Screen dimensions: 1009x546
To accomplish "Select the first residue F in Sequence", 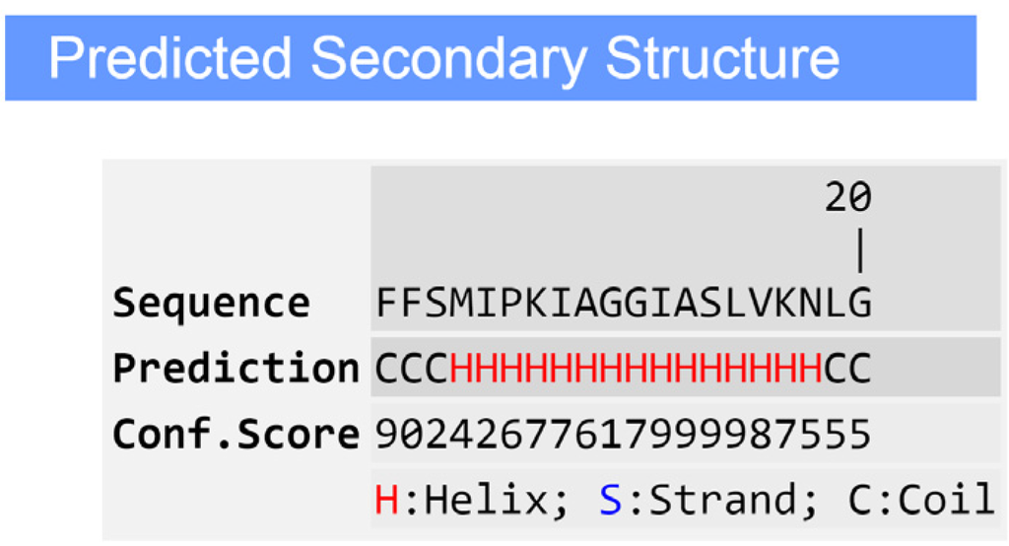I will click(x=387, y=304).
